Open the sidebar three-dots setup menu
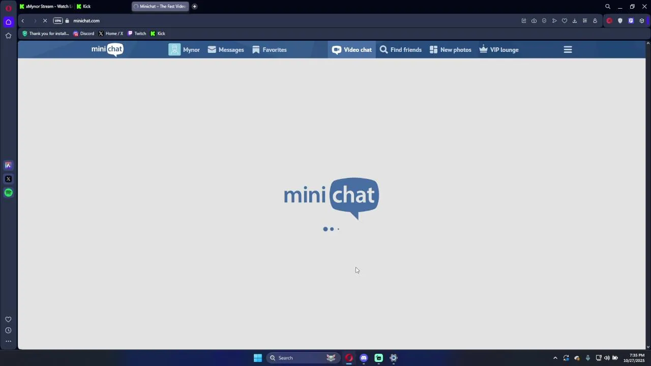This screenshot has width=651, height=366. click(8, 341)
